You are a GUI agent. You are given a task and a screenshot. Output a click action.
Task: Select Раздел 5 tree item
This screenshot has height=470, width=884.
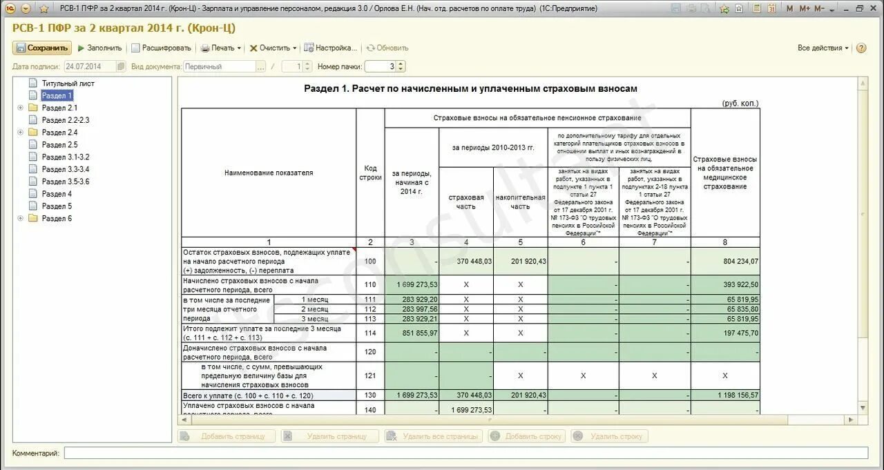57,206
